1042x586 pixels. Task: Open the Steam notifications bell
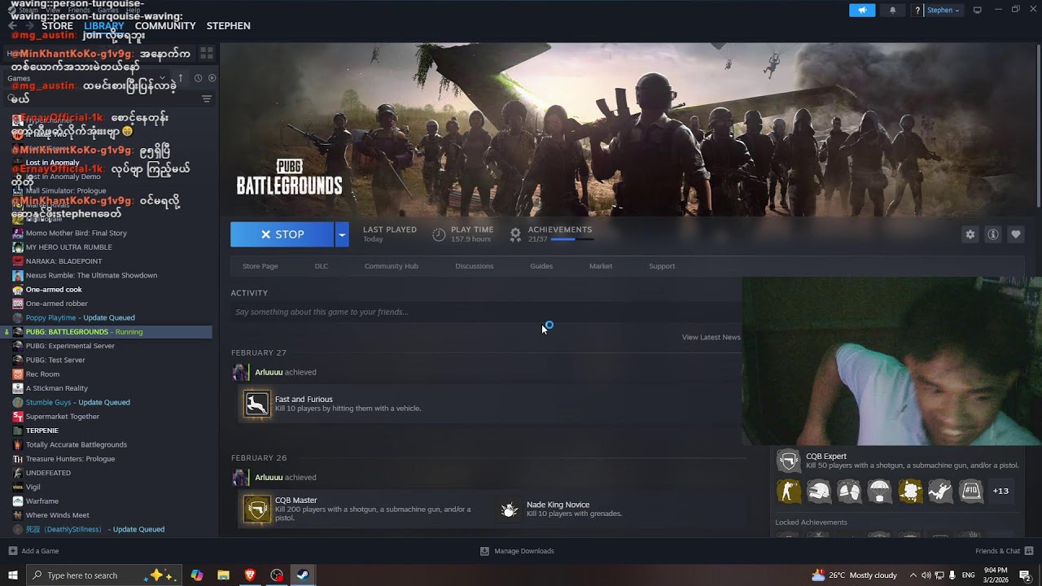892,10
